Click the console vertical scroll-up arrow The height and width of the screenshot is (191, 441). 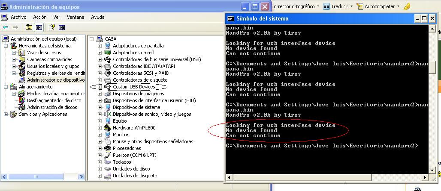click(x=432, y=28)
